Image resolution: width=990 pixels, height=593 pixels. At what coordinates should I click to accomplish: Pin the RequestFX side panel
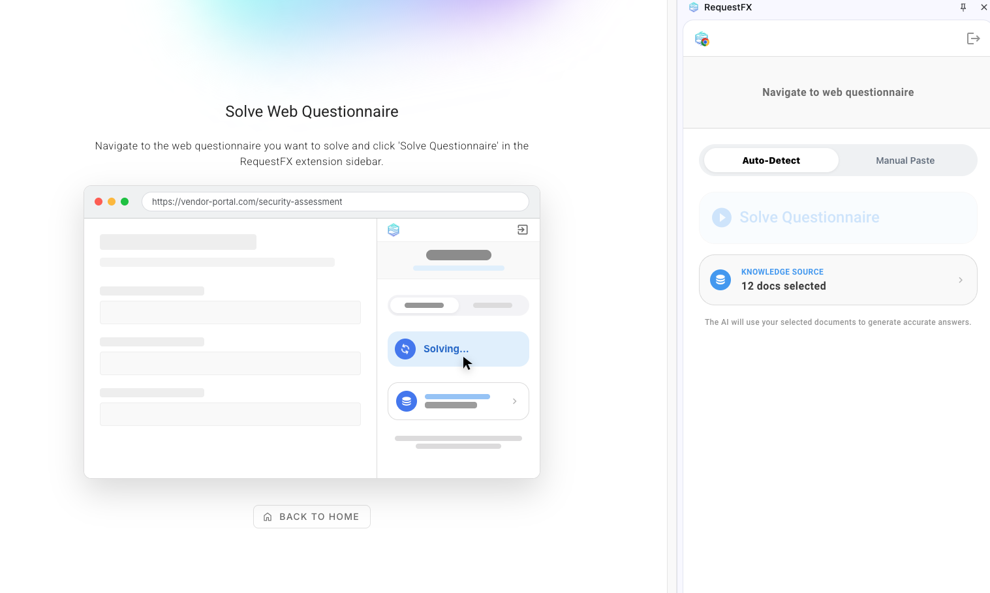(963, 7)
